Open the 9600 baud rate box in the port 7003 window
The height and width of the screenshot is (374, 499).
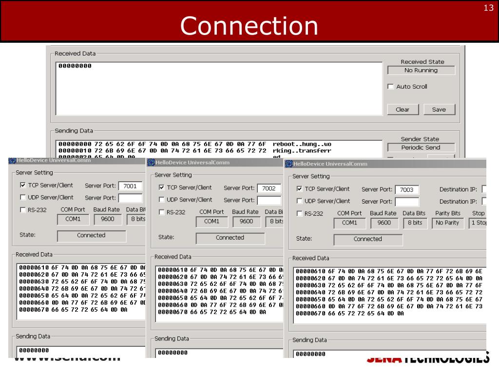tap(384, 223)
